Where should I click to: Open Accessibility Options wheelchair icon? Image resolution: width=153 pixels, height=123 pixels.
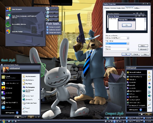(x=8, y=24)
